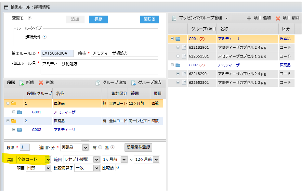Click the 閉じる button

(x=150, y=19)
